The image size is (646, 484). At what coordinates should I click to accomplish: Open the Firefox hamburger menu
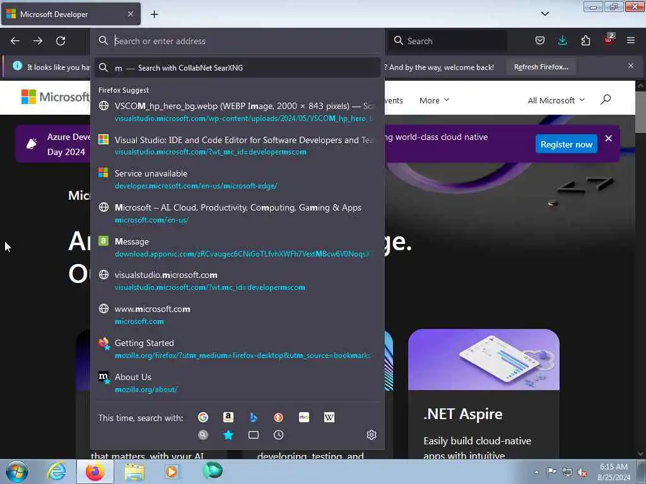click(631, 40)
